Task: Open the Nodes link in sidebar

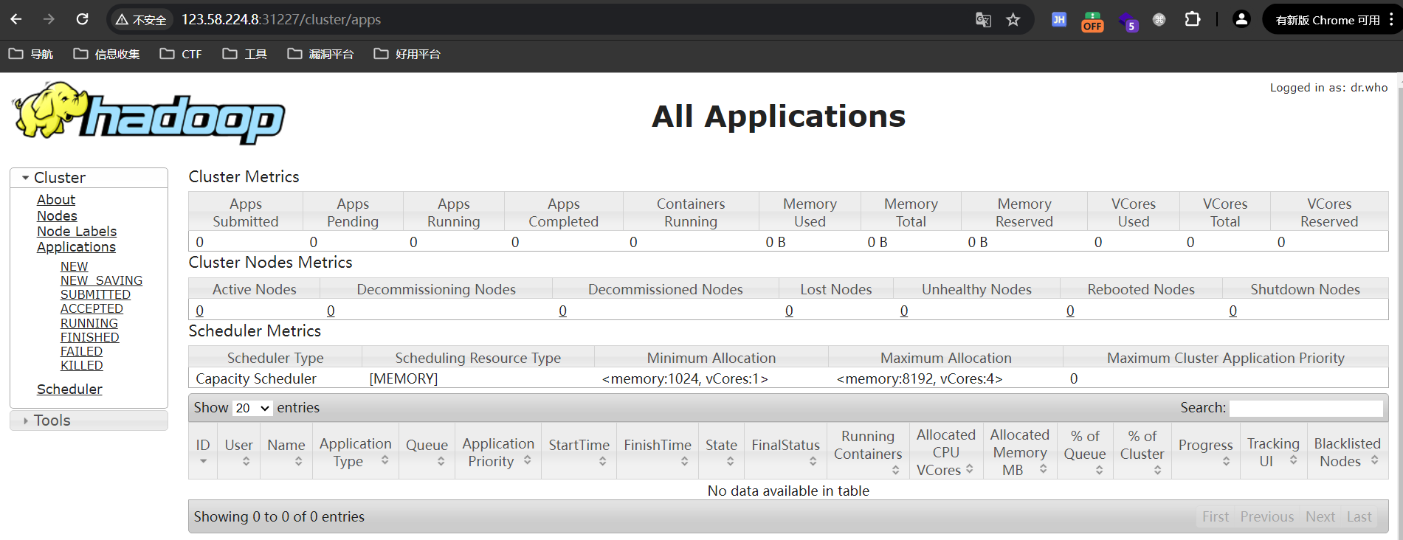Action: pos(57,216)
